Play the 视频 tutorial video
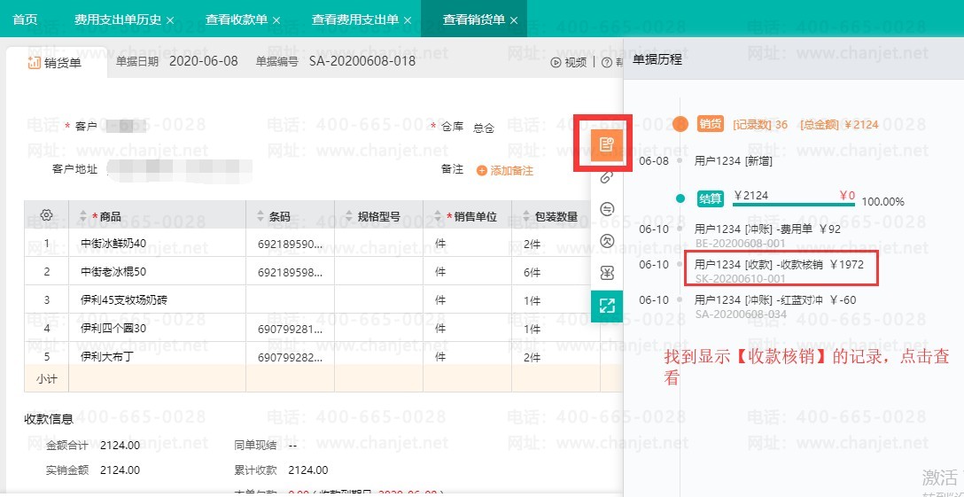964x497 pixels. 569,62
